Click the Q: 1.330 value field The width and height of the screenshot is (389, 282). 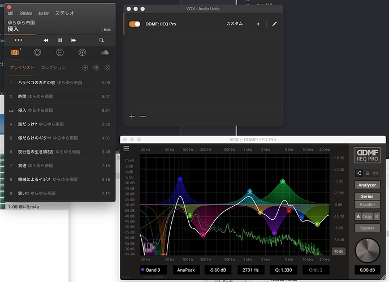coord(284,270)
